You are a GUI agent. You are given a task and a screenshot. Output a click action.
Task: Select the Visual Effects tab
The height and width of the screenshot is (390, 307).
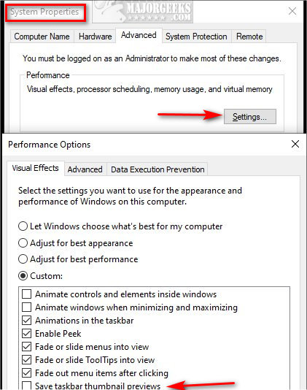35,168
